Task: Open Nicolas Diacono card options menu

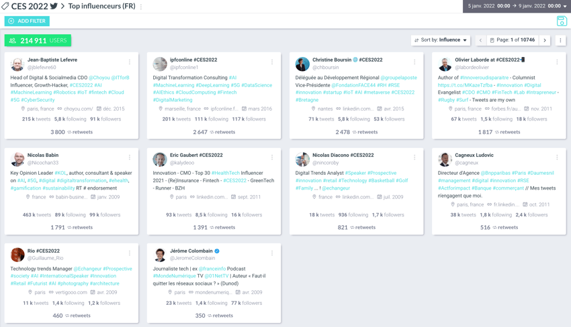Action: (x=414, y=157)
